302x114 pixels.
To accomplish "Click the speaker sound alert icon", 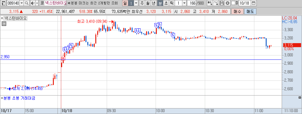I will (x=32, y=3).
